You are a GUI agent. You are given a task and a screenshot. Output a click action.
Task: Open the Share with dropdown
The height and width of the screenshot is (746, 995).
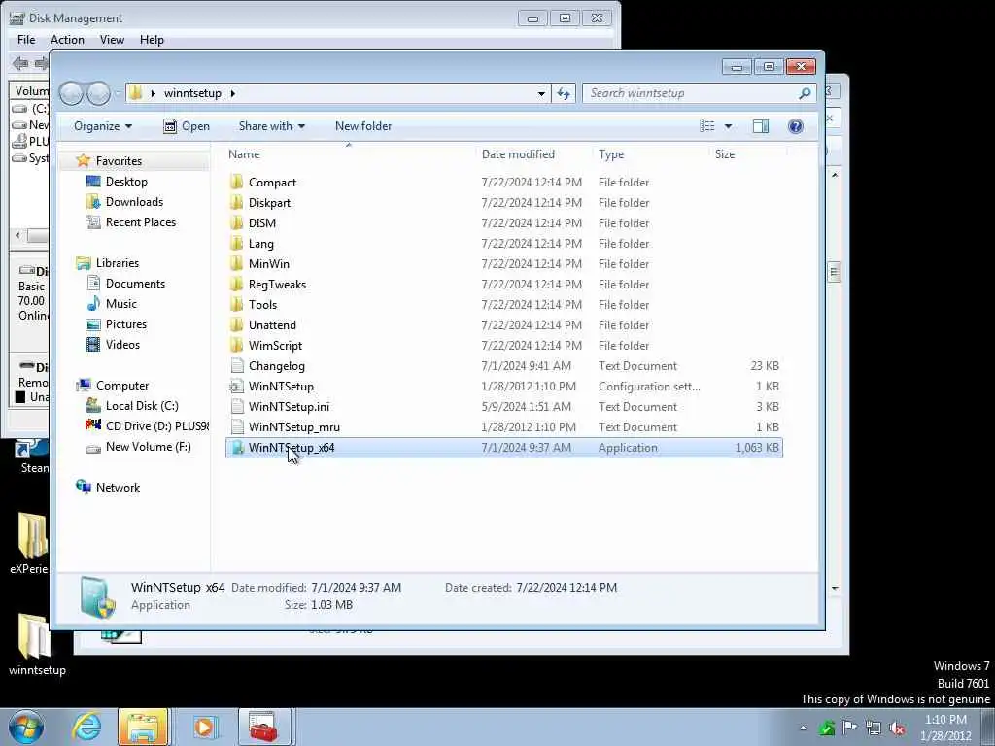coord(272,126)
